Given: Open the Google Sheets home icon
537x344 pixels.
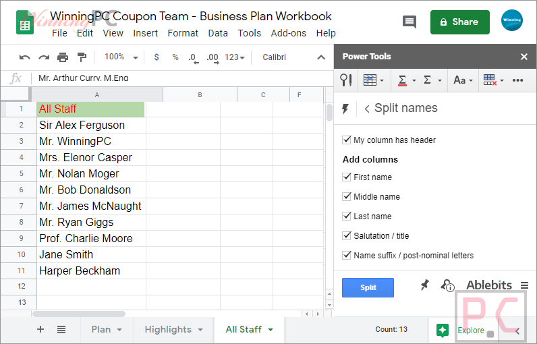Looking at the screenshot, I should (25, 22).
